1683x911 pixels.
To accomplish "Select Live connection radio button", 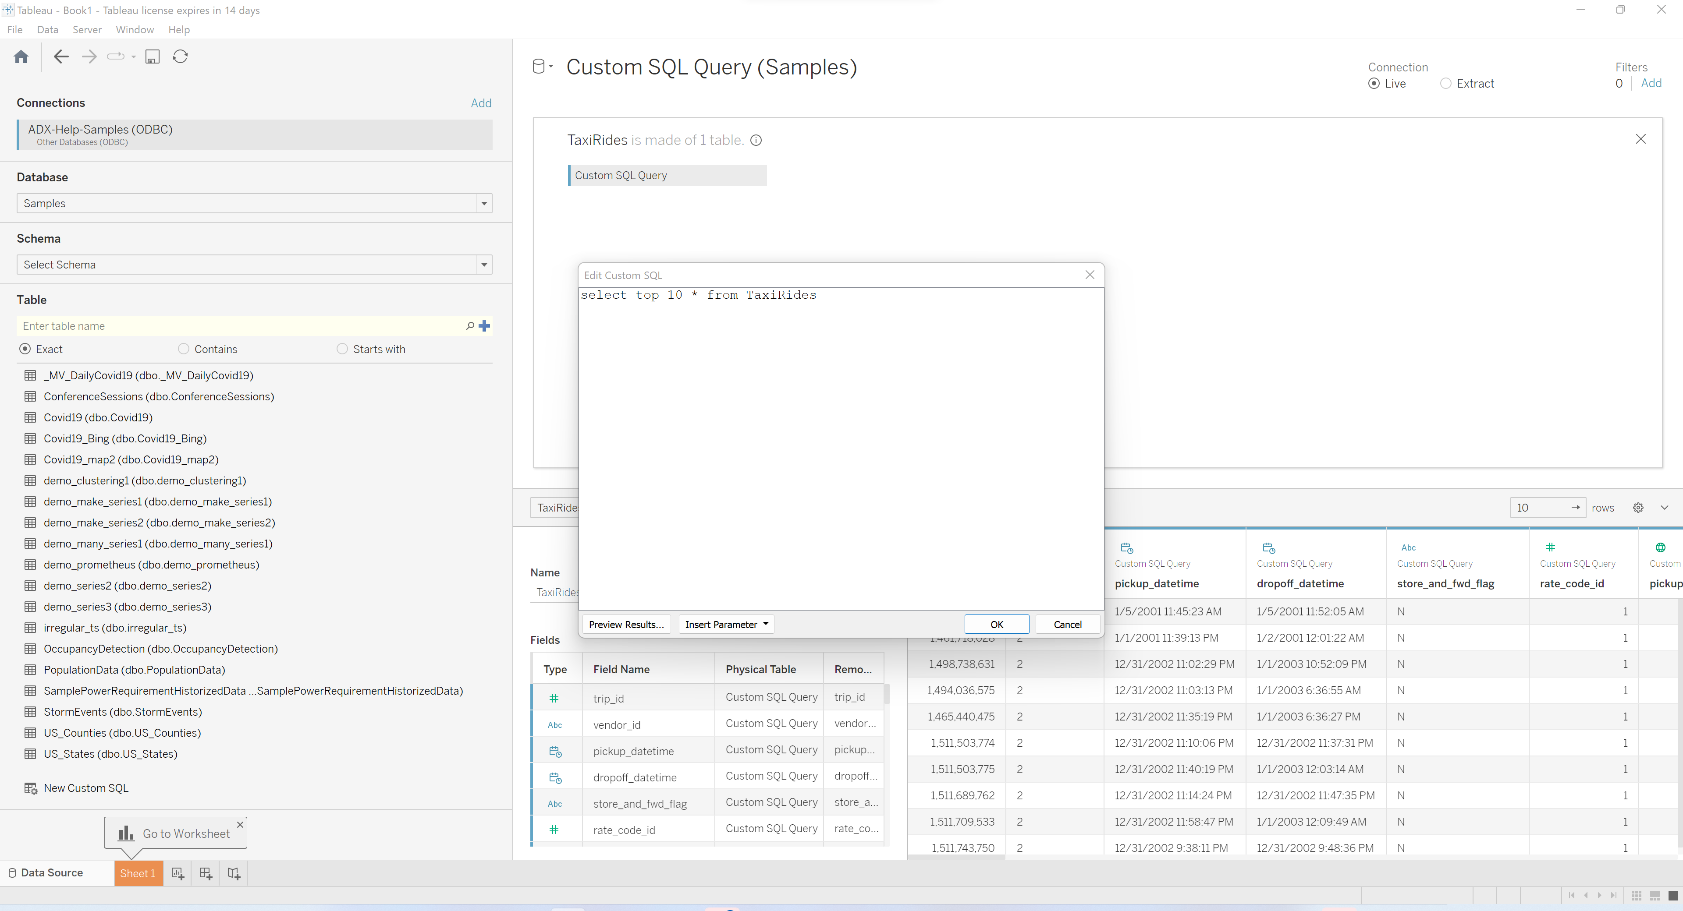I will coord(1374,84).
